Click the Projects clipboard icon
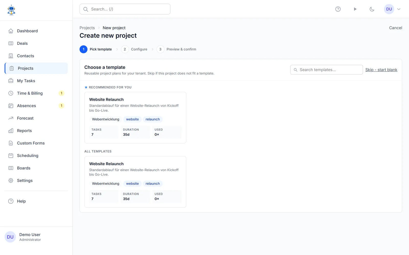 tap(12, 68)
